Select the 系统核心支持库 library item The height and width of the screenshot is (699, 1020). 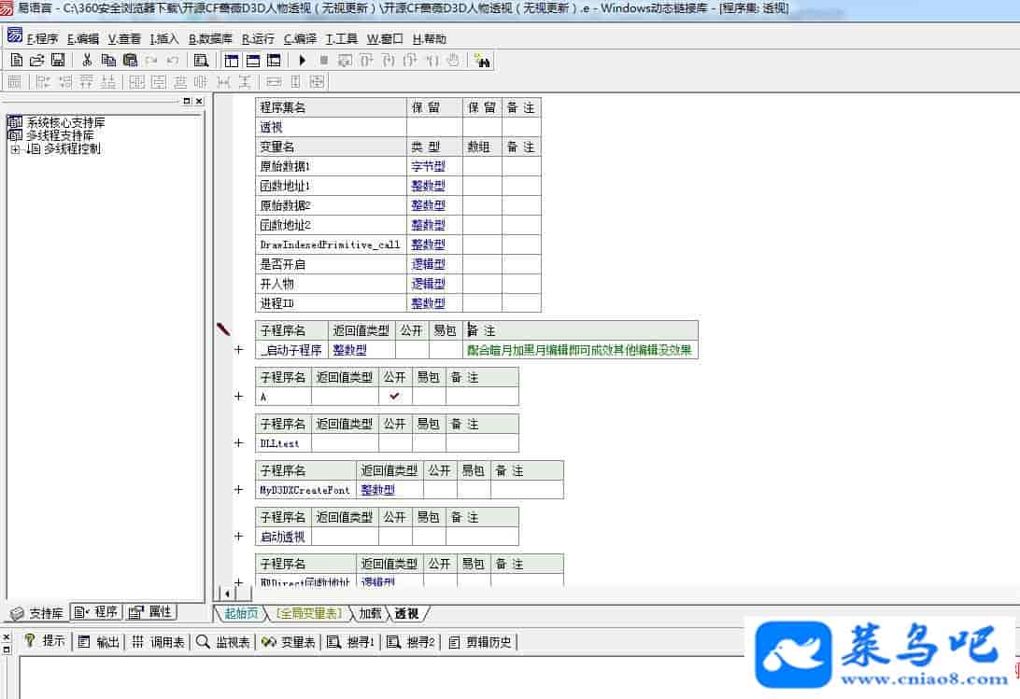[64, 122]
